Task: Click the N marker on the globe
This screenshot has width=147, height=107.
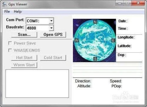Action: (x=95, y=22)
